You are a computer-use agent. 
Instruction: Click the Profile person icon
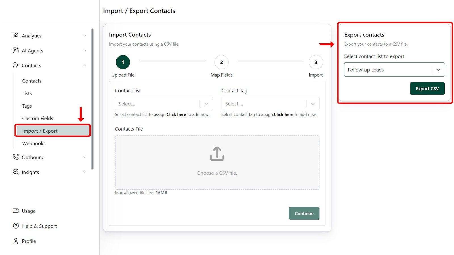point(16,241)
